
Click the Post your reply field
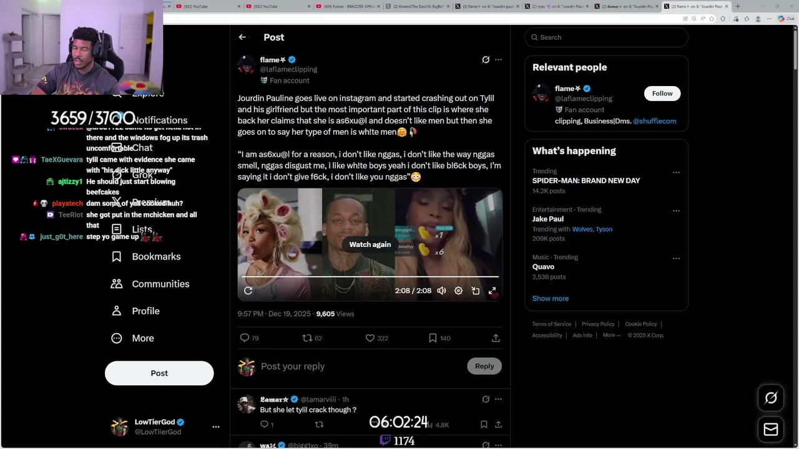[361, 366]
